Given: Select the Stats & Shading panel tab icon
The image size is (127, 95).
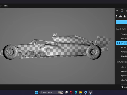Looking at the screenshot, I should coord(122,11).
